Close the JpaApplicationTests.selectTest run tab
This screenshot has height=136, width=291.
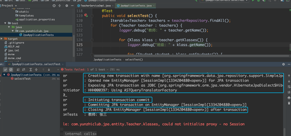(x=63, y=64)
